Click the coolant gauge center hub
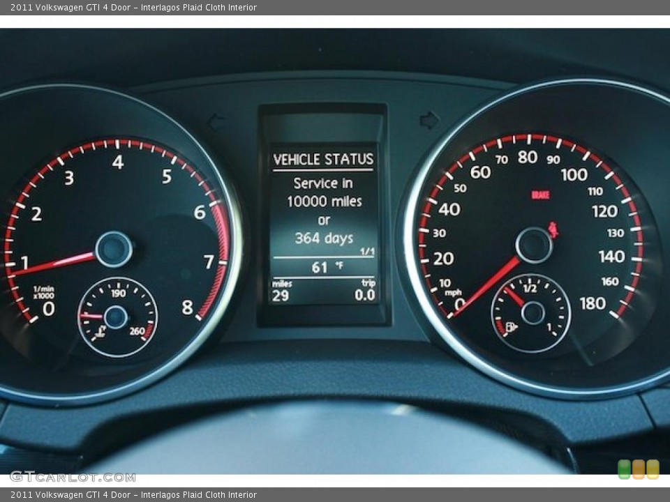The height and width of the screenshot is (502, 670). tap(116, 318)
